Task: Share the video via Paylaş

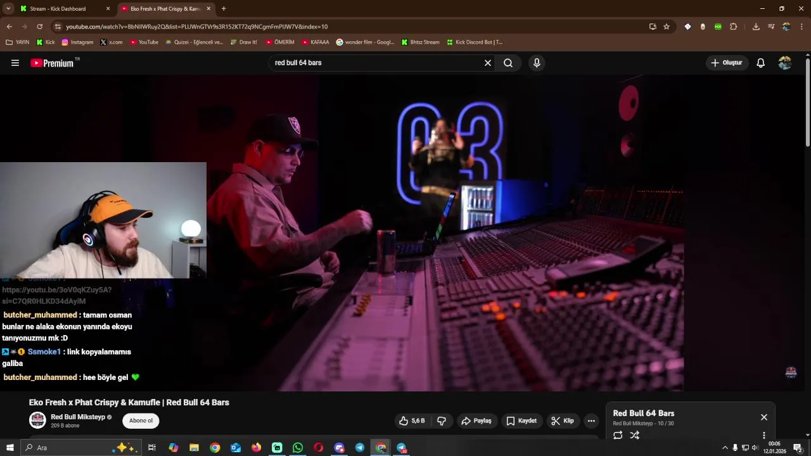Action: coord(476,421)
